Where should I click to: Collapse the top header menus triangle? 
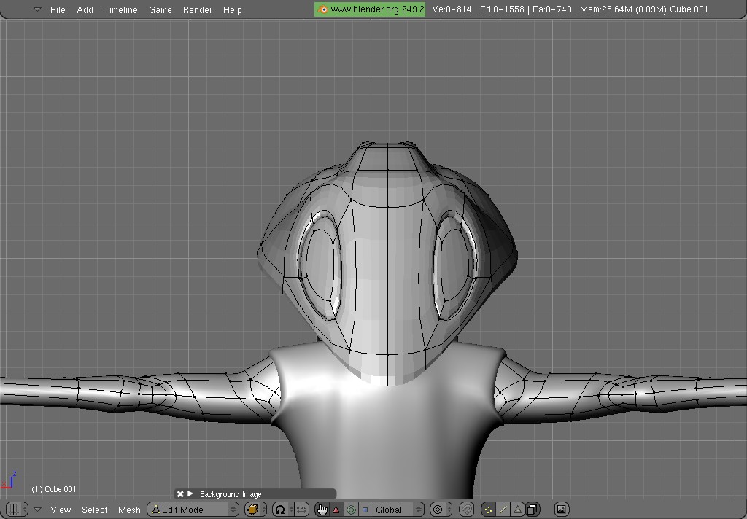(x=38, y=9)
